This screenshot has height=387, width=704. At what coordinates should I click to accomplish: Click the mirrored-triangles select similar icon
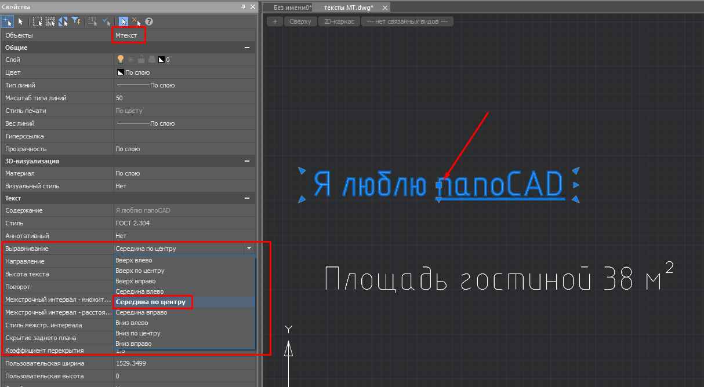[64, 21]
